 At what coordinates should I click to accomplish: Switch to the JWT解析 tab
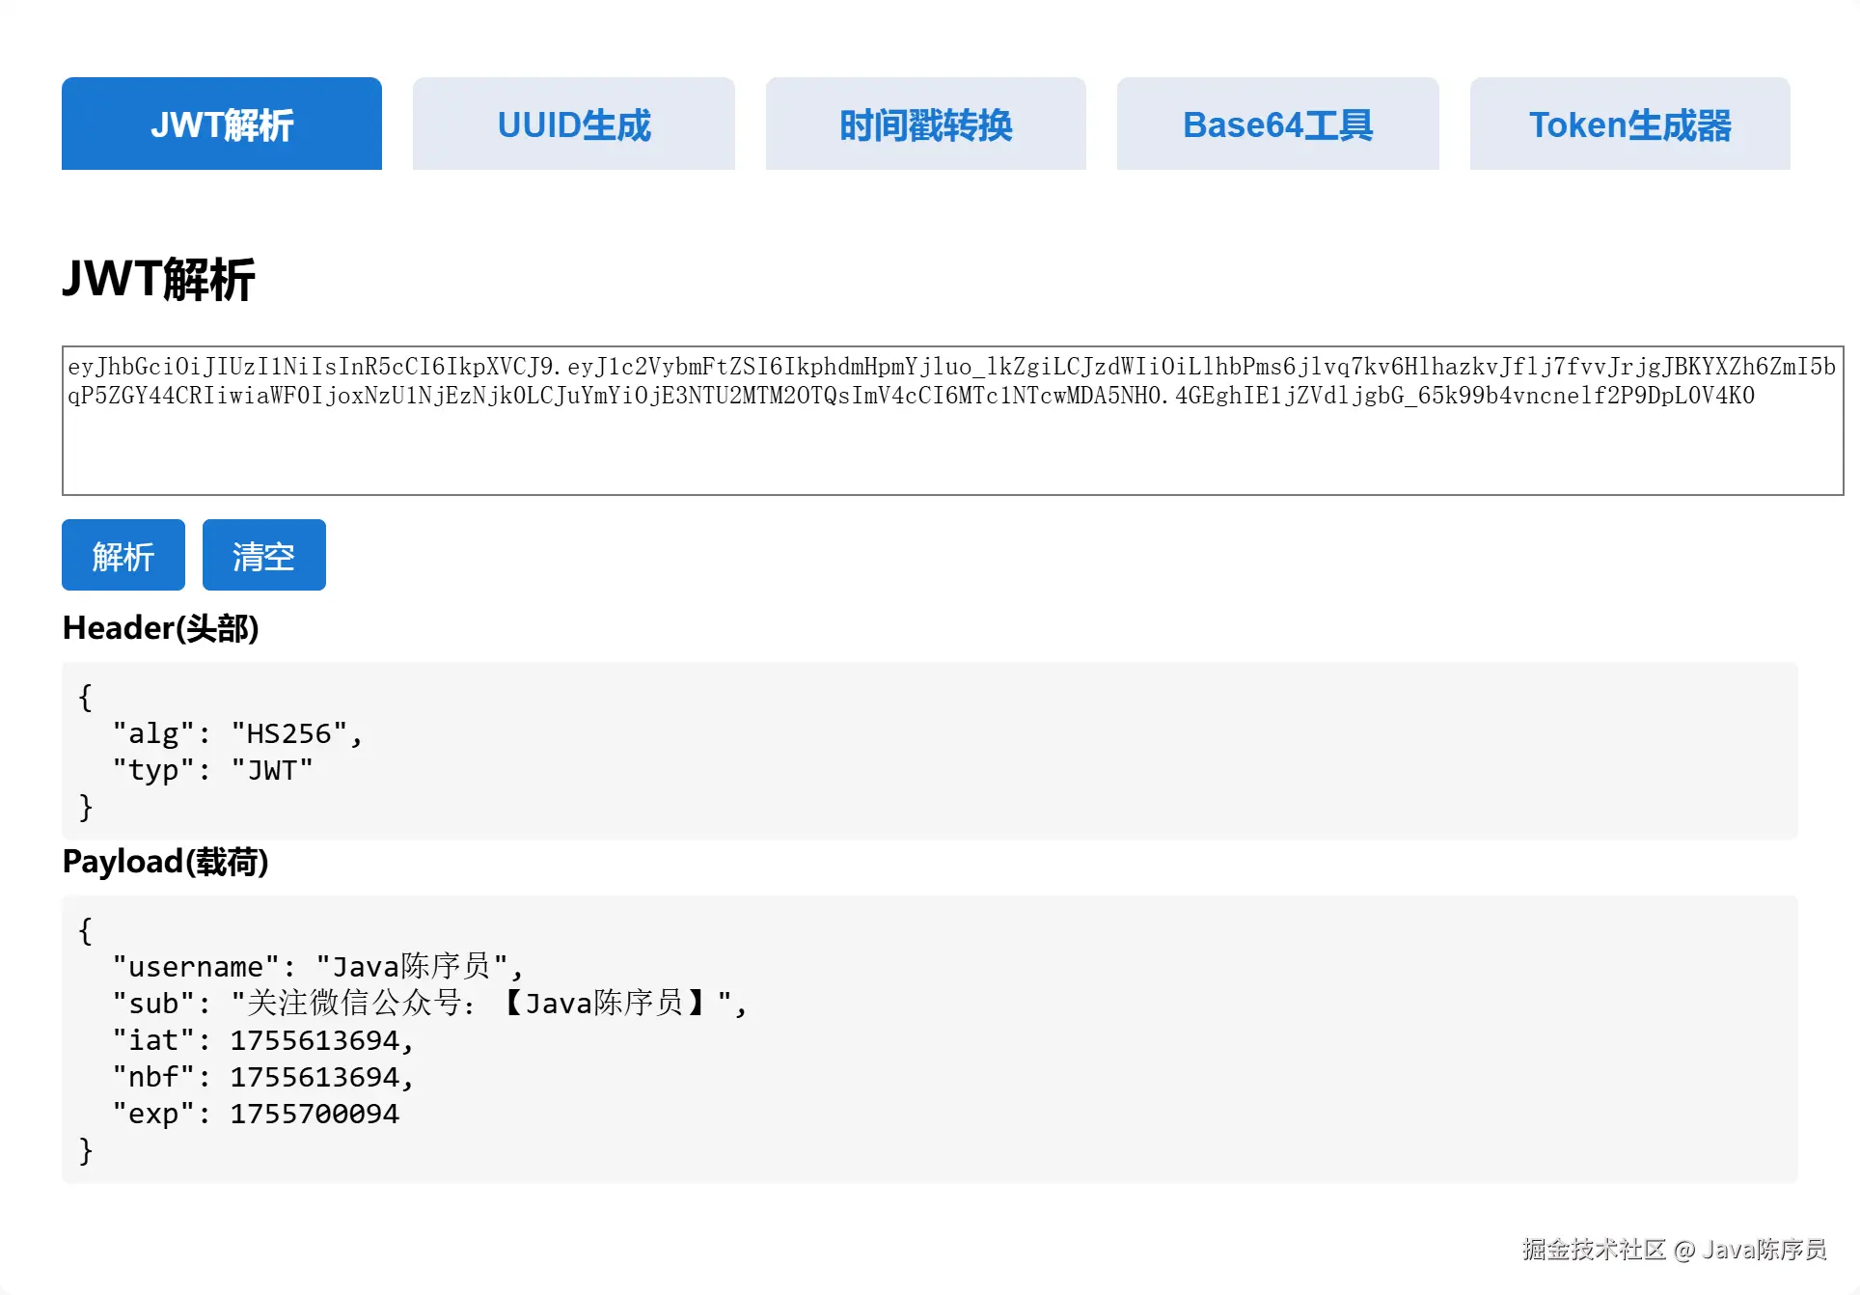pyautogui.click(x=222, y=124)
